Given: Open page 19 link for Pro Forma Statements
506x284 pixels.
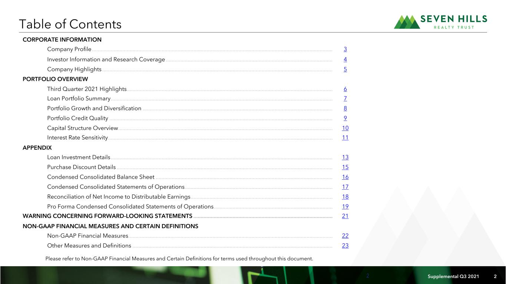Looking at the screenshot, I should point(345,206).
